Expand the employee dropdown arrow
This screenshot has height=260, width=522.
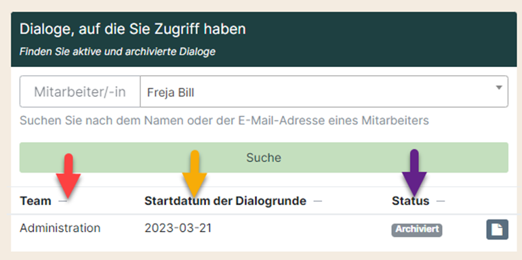point(499,88)
